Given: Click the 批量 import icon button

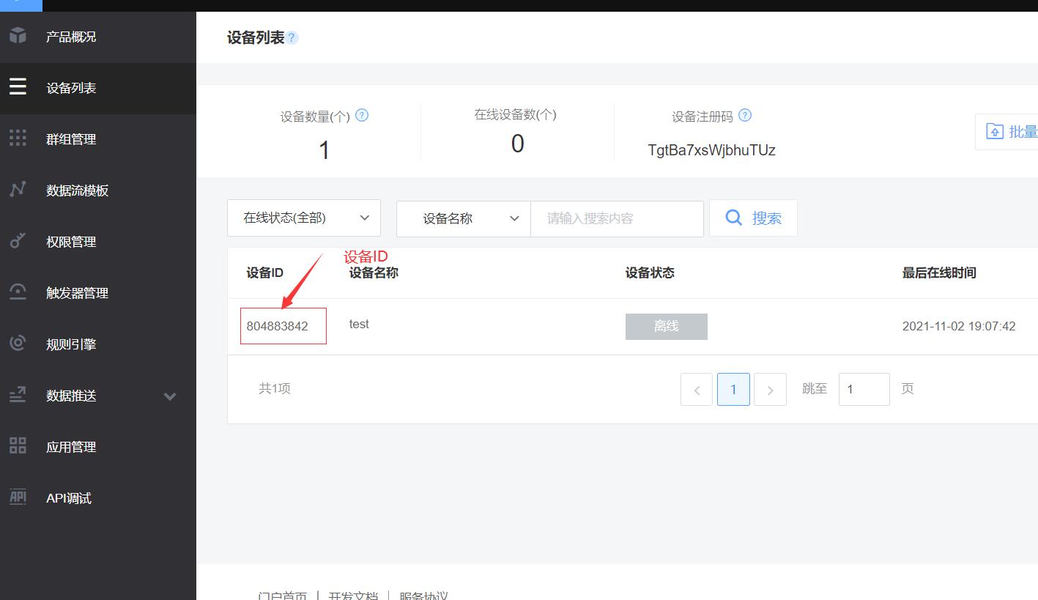Looking at the screenshot, I should coord(996,130).
